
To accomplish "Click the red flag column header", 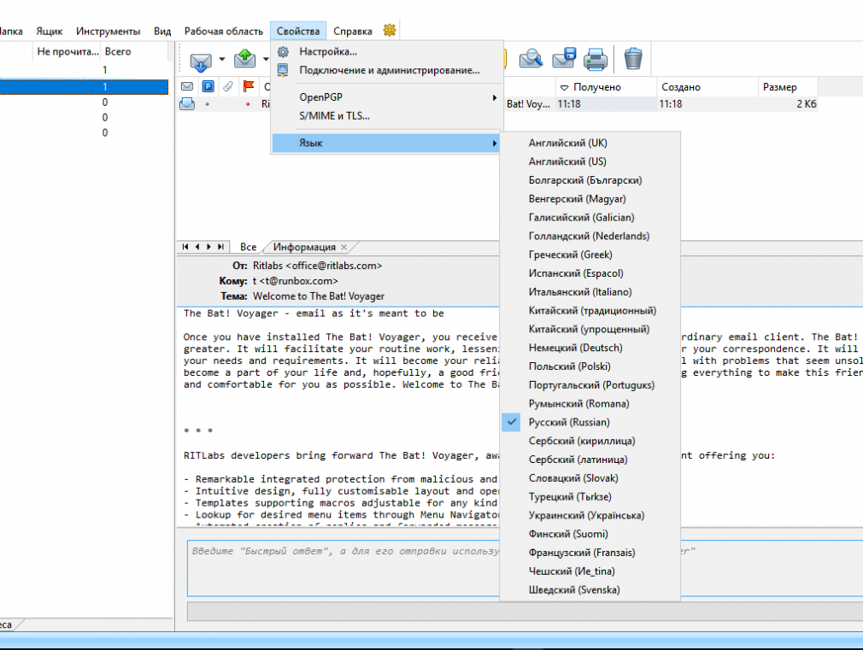I will click(249, 86).
